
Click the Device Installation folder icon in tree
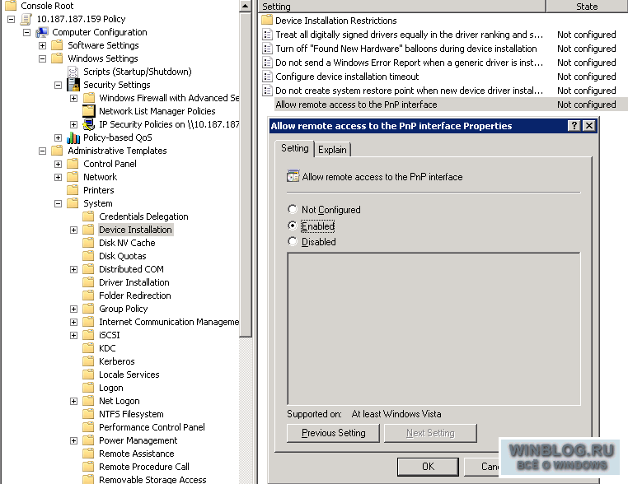[88, 230]
